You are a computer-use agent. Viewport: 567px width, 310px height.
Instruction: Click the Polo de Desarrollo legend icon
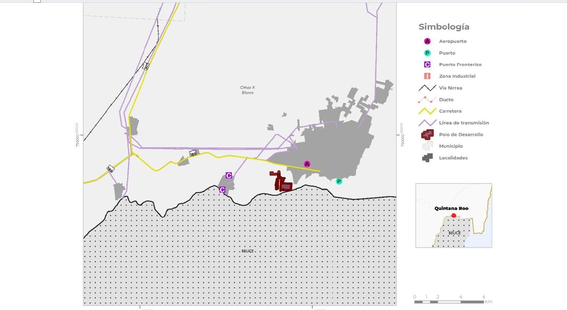(427, 135)
